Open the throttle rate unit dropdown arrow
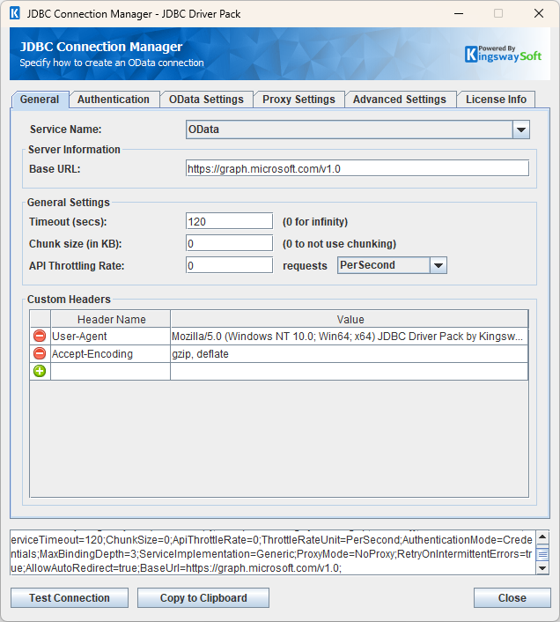Image resolution: width=560 pixels, height=622 pixels. pyautogui.click(x=438, y=265)
